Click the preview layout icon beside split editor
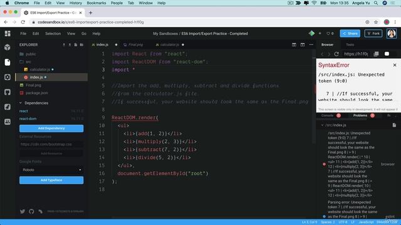Image resolution: width=401 pixels, height=225 pixels. coord(303,44)
